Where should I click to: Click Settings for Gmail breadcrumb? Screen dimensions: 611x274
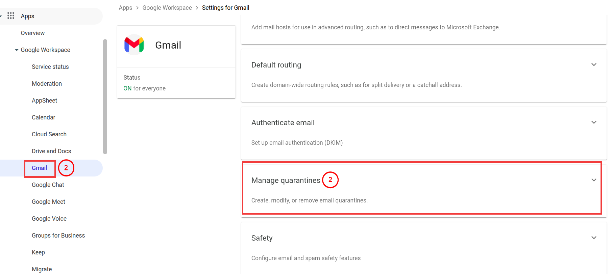click(x=225, y=8)
